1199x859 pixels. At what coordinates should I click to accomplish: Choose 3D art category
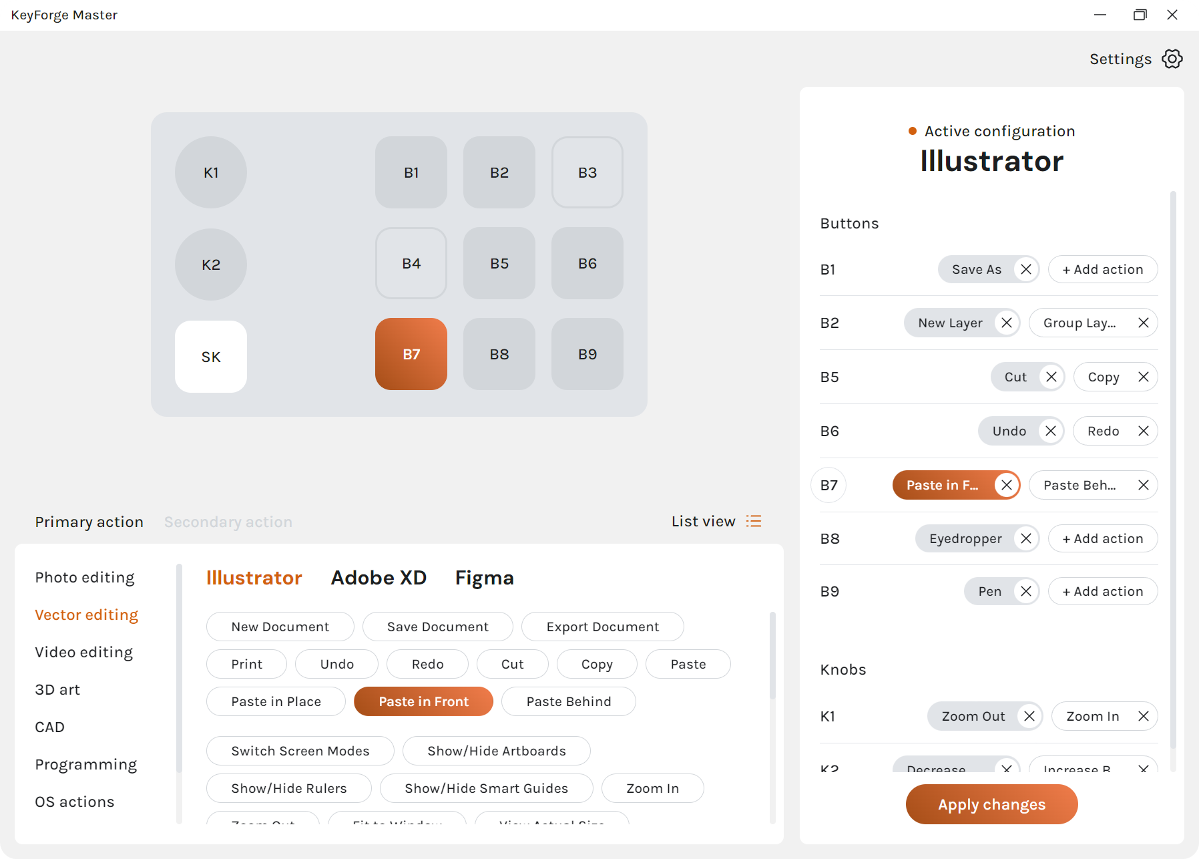coord(57,689)
